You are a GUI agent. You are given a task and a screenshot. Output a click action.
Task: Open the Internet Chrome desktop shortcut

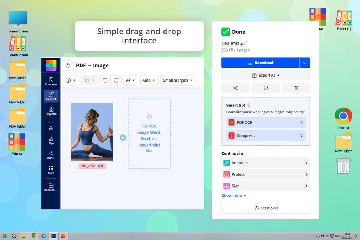(x=343, y=118)
